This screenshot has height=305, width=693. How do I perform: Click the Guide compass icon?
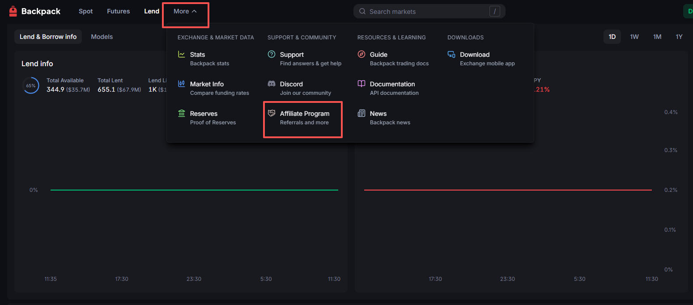[x=361, y=55]
